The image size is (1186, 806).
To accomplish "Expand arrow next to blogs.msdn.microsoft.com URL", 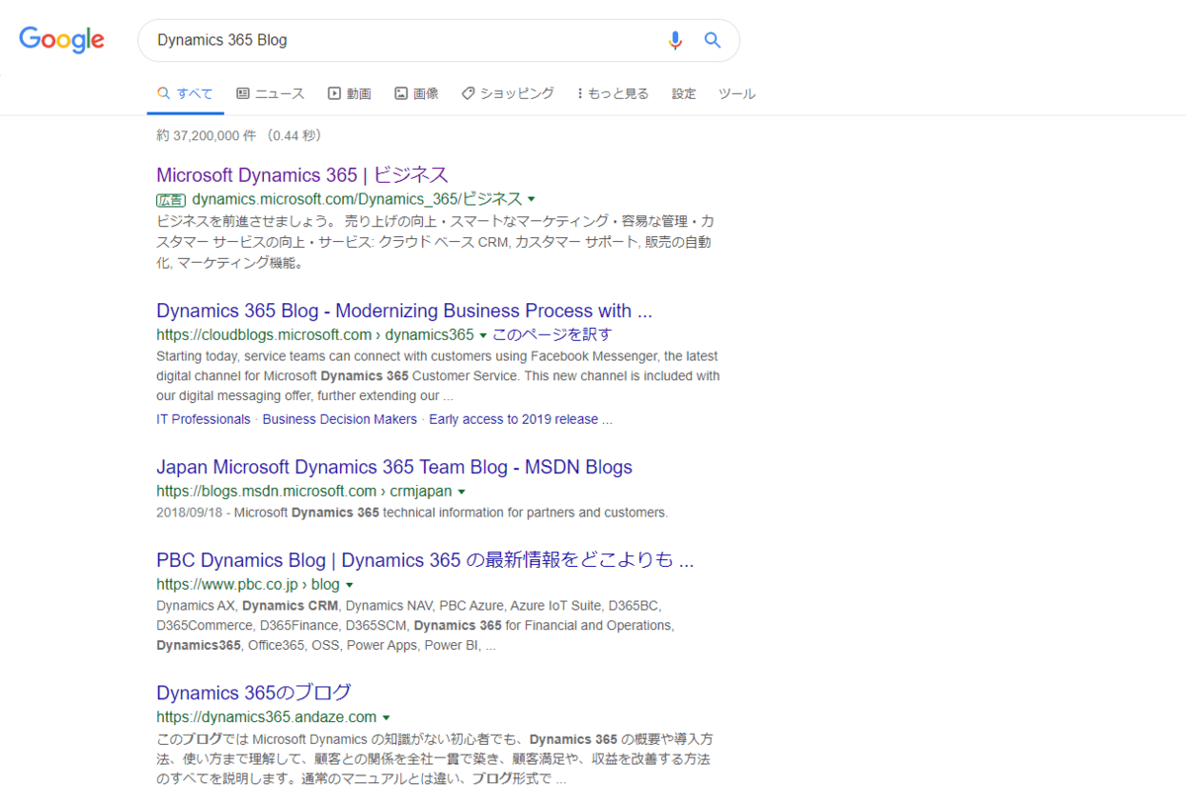I will point(462,492).
